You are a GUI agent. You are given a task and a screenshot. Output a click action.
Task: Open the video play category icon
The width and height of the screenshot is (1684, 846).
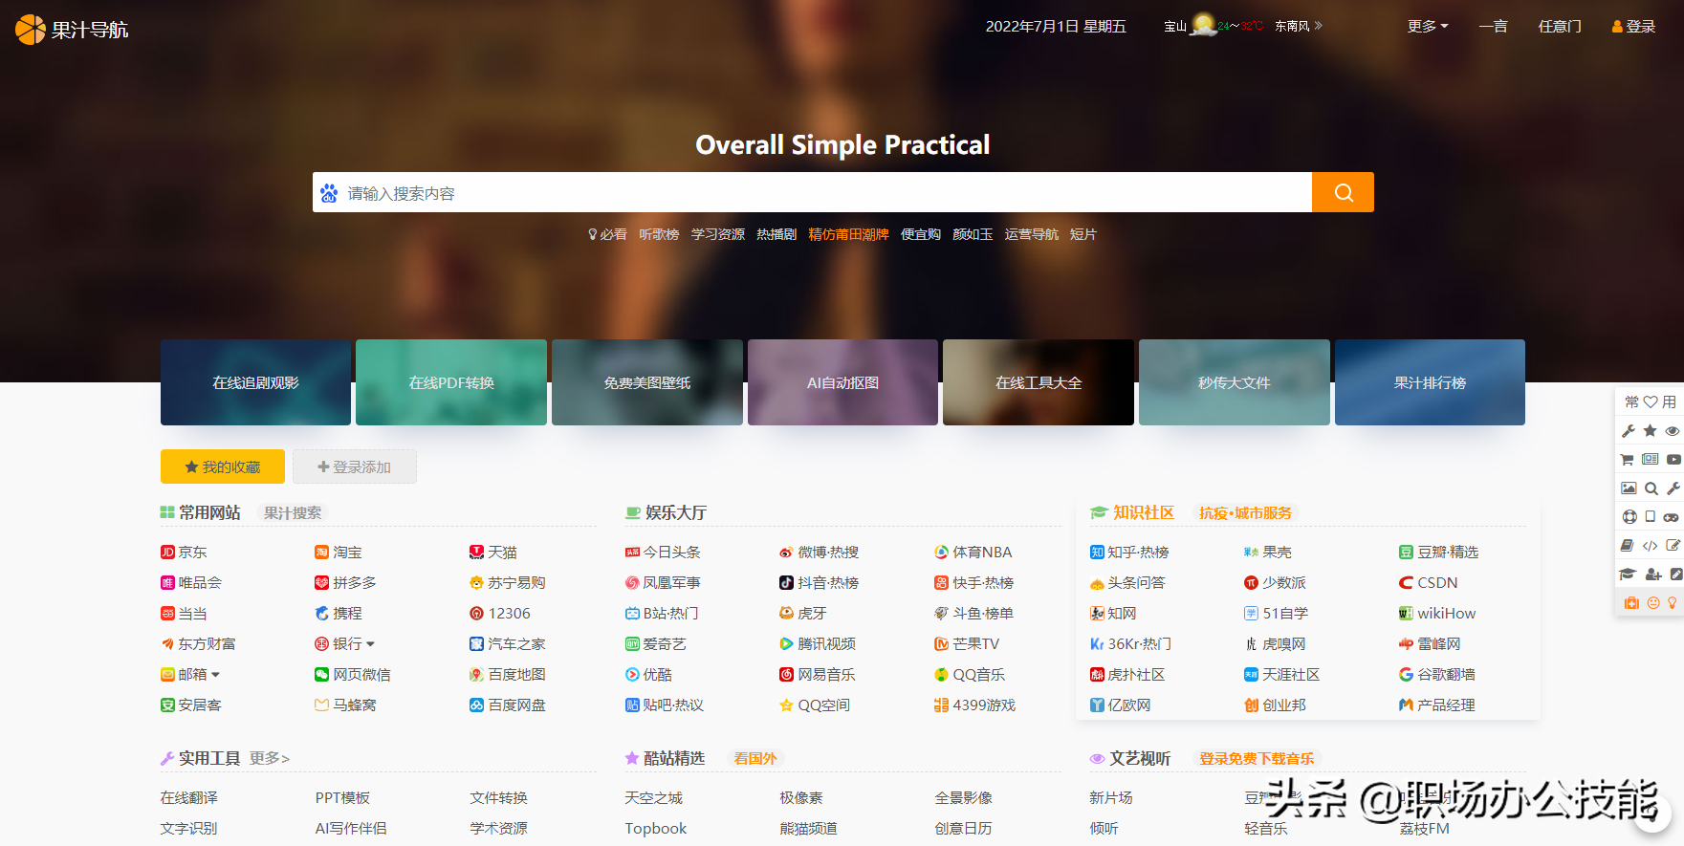1673,460
